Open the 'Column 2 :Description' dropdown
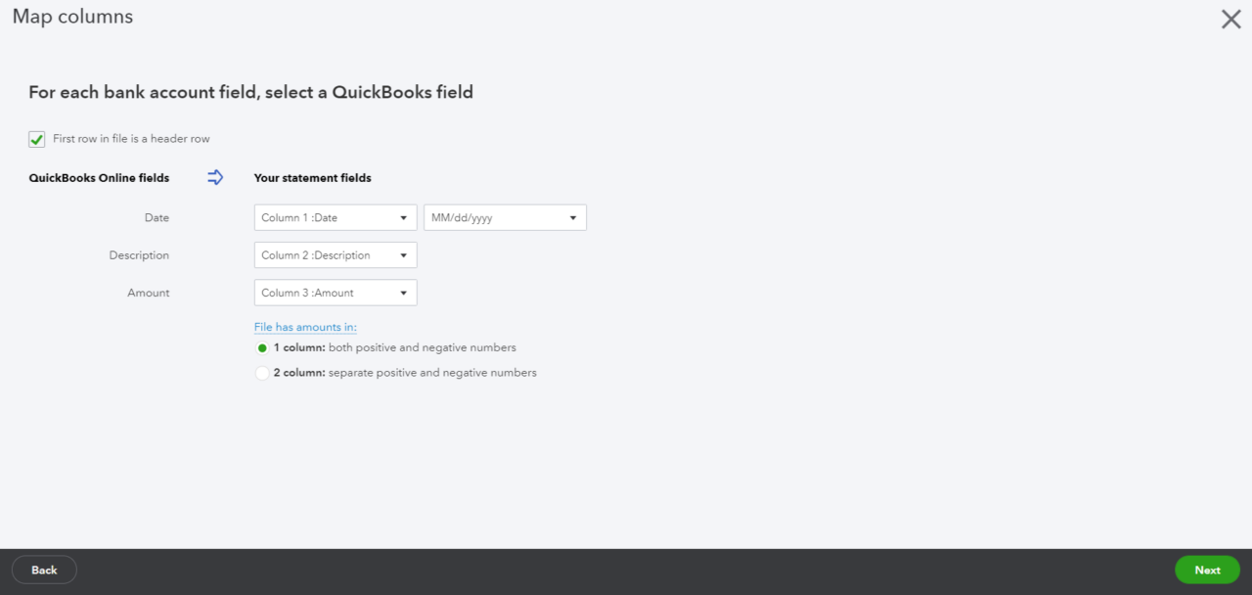 (x=335, y=255)
